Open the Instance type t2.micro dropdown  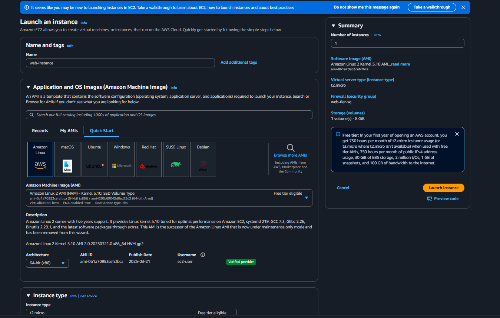click(x=131, y=313)
